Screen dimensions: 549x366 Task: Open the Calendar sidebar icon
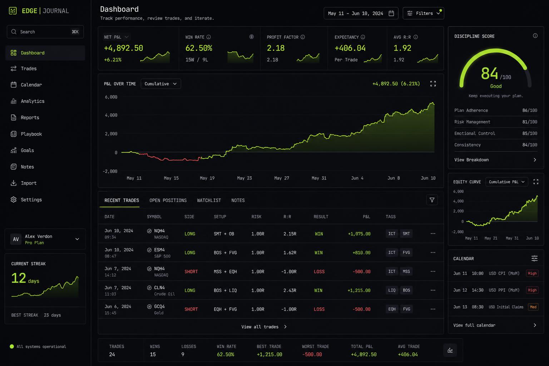tap(14, 85)
